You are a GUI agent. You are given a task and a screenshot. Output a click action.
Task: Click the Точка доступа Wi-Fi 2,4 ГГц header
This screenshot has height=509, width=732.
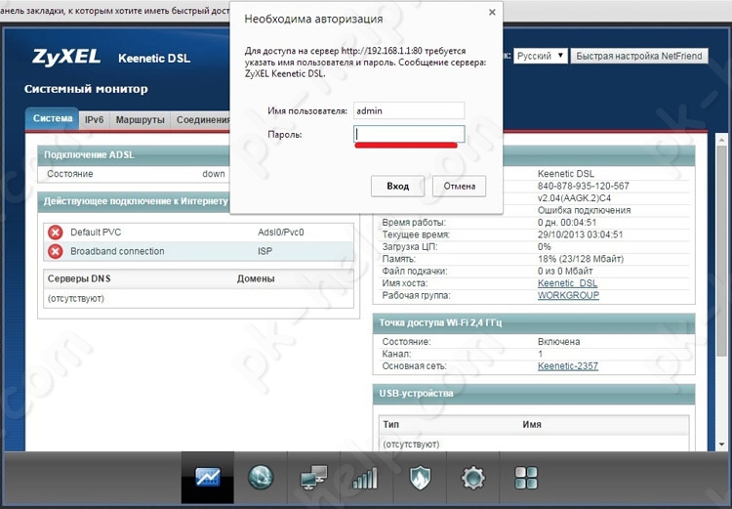point(534,323)
